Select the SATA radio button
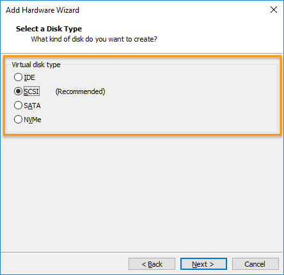 pos(18,106)
